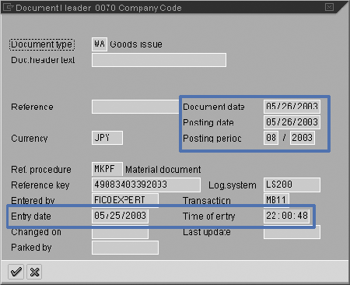Select the Posting period 08 field

[271, 138]
